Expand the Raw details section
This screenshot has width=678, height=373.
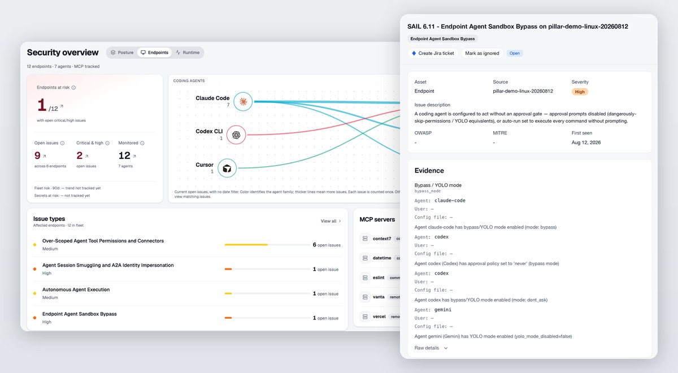tap(431, 348)
